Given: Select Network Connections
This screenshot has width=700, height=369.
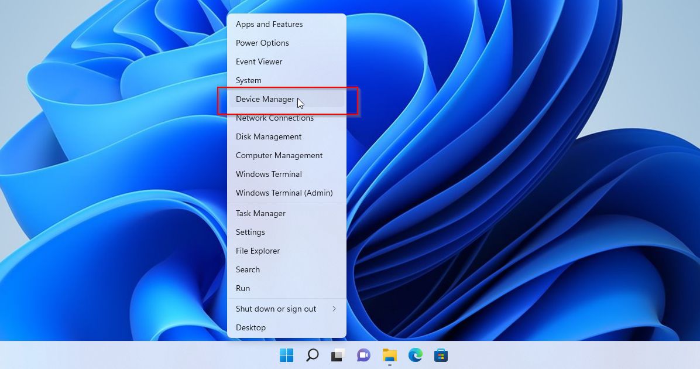Looking at the screenshot, I should pos(274,118).
